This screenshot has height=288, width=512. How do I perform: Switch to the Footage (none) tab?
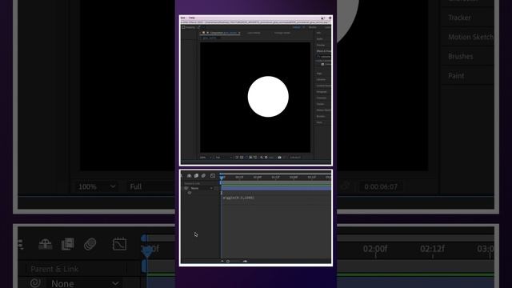282,33
